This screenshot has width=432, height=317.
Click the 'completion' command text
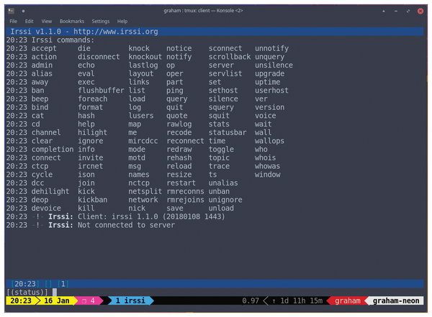(x=53, y=149)
